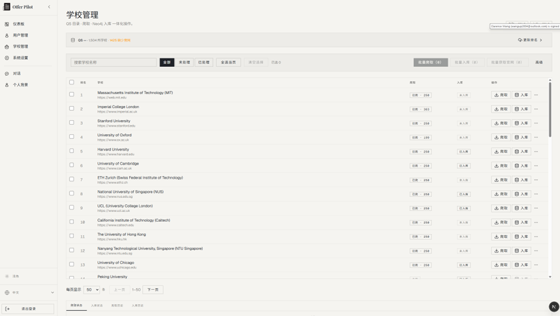
Task: Select the 已处理 filter tab
Action: (x=204, y=62)
